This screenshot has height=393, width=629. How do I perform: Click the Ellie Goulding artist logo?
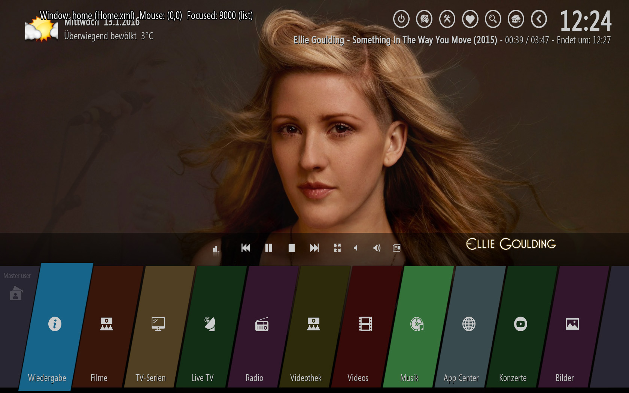tap(511, 244)
